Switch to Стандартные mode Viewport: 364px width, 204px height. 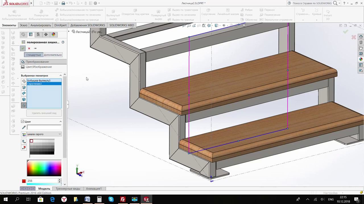34,55
